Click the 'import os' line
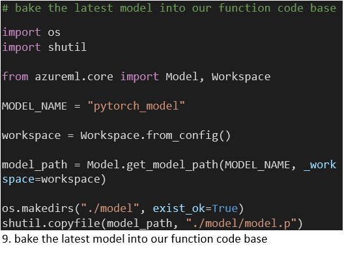Viewport: 344px width, 257px height. click(31, 33)
